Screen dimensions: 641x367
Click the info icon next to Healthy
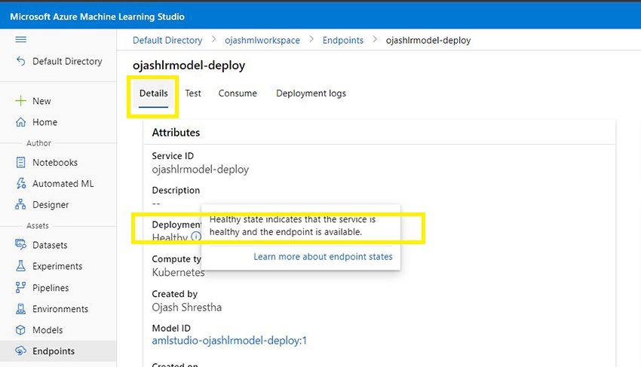(195, 237)
